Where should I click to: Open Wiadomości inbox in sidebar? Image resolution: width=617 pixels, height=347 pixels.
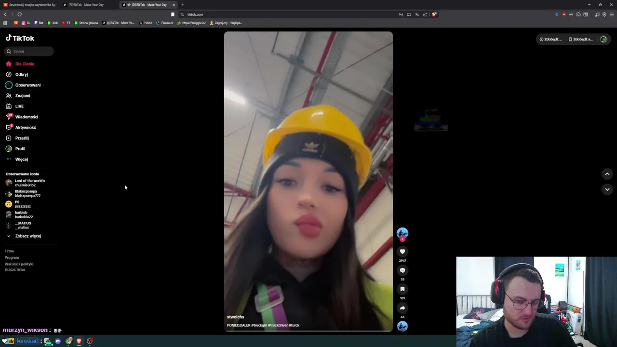click(x=22, y=117)
